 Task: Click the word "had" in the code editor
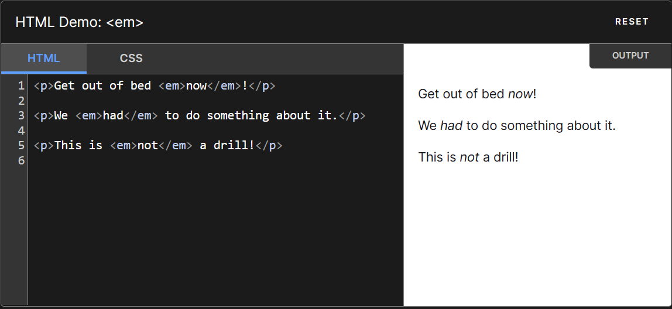113,115
